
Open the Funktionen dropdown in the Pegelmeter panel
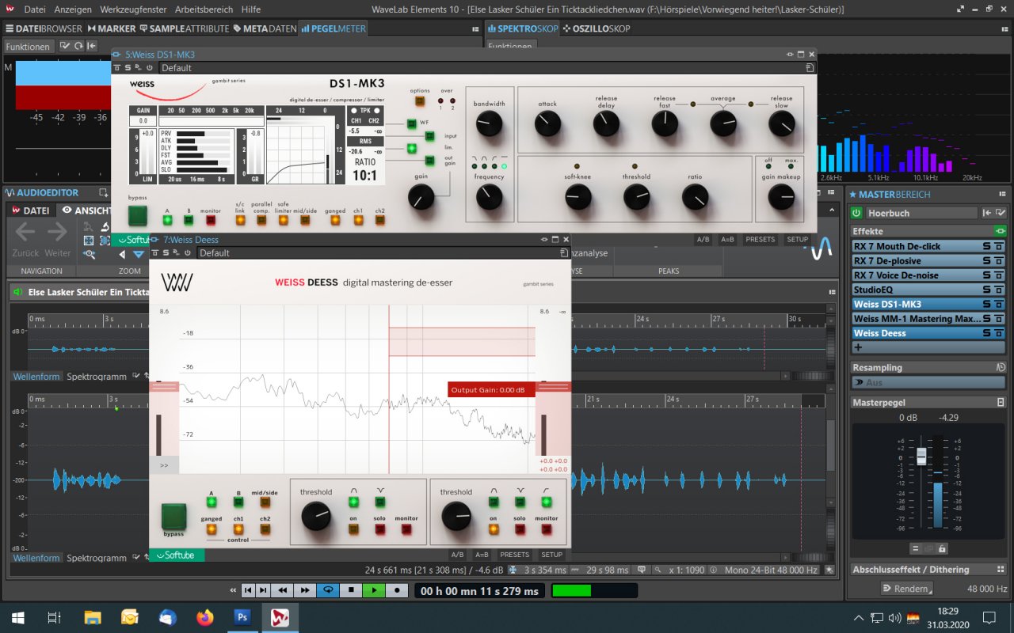[28, 47]
